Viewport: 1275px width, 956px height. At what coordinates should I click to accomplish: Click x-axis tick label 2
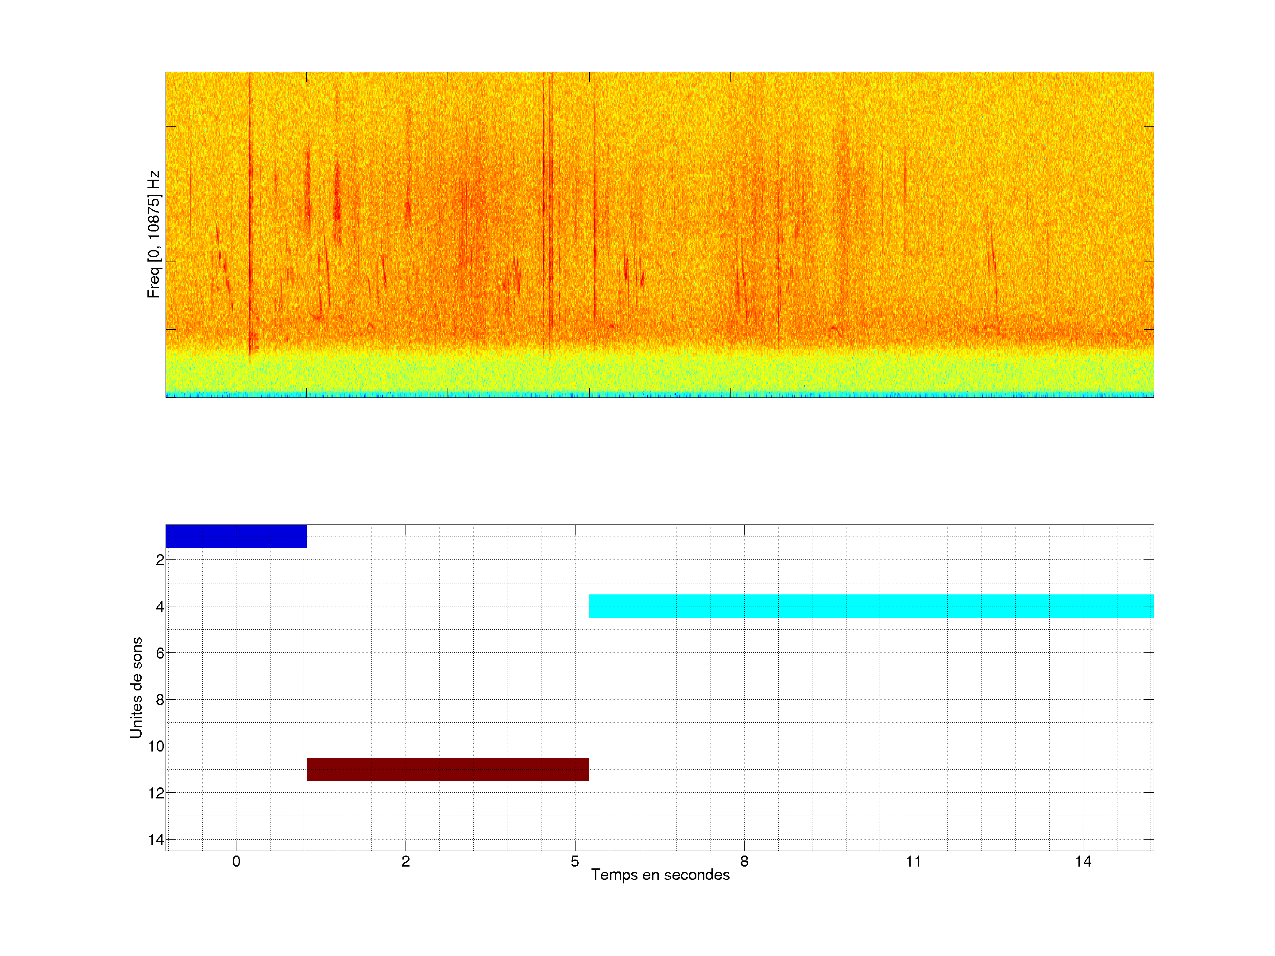(x=405, y=861)
